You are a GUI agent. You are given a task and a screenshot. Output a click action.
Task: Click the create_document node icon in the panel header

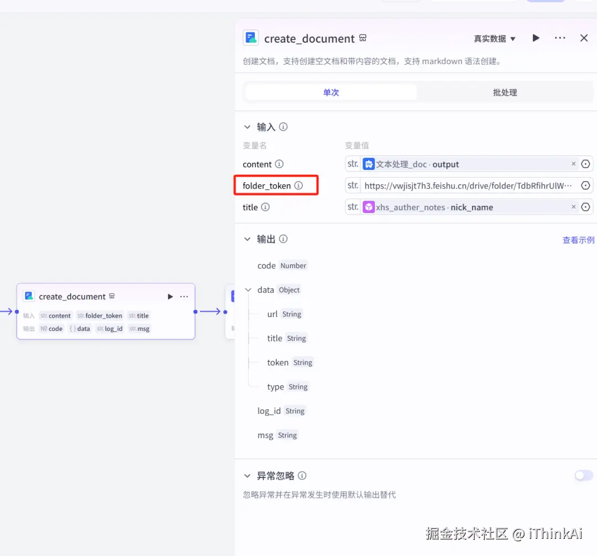(251, 38)
